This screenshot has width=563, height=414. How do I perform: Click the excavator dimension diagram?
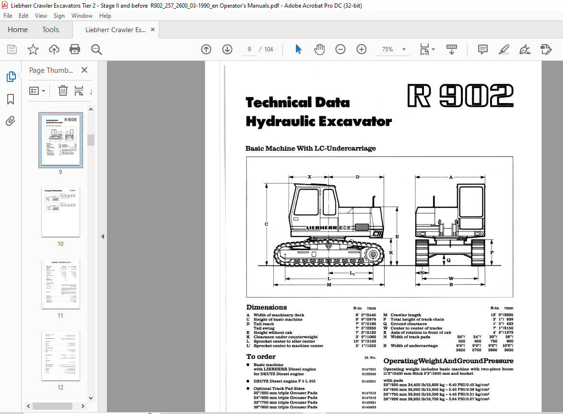click(379, 227)
